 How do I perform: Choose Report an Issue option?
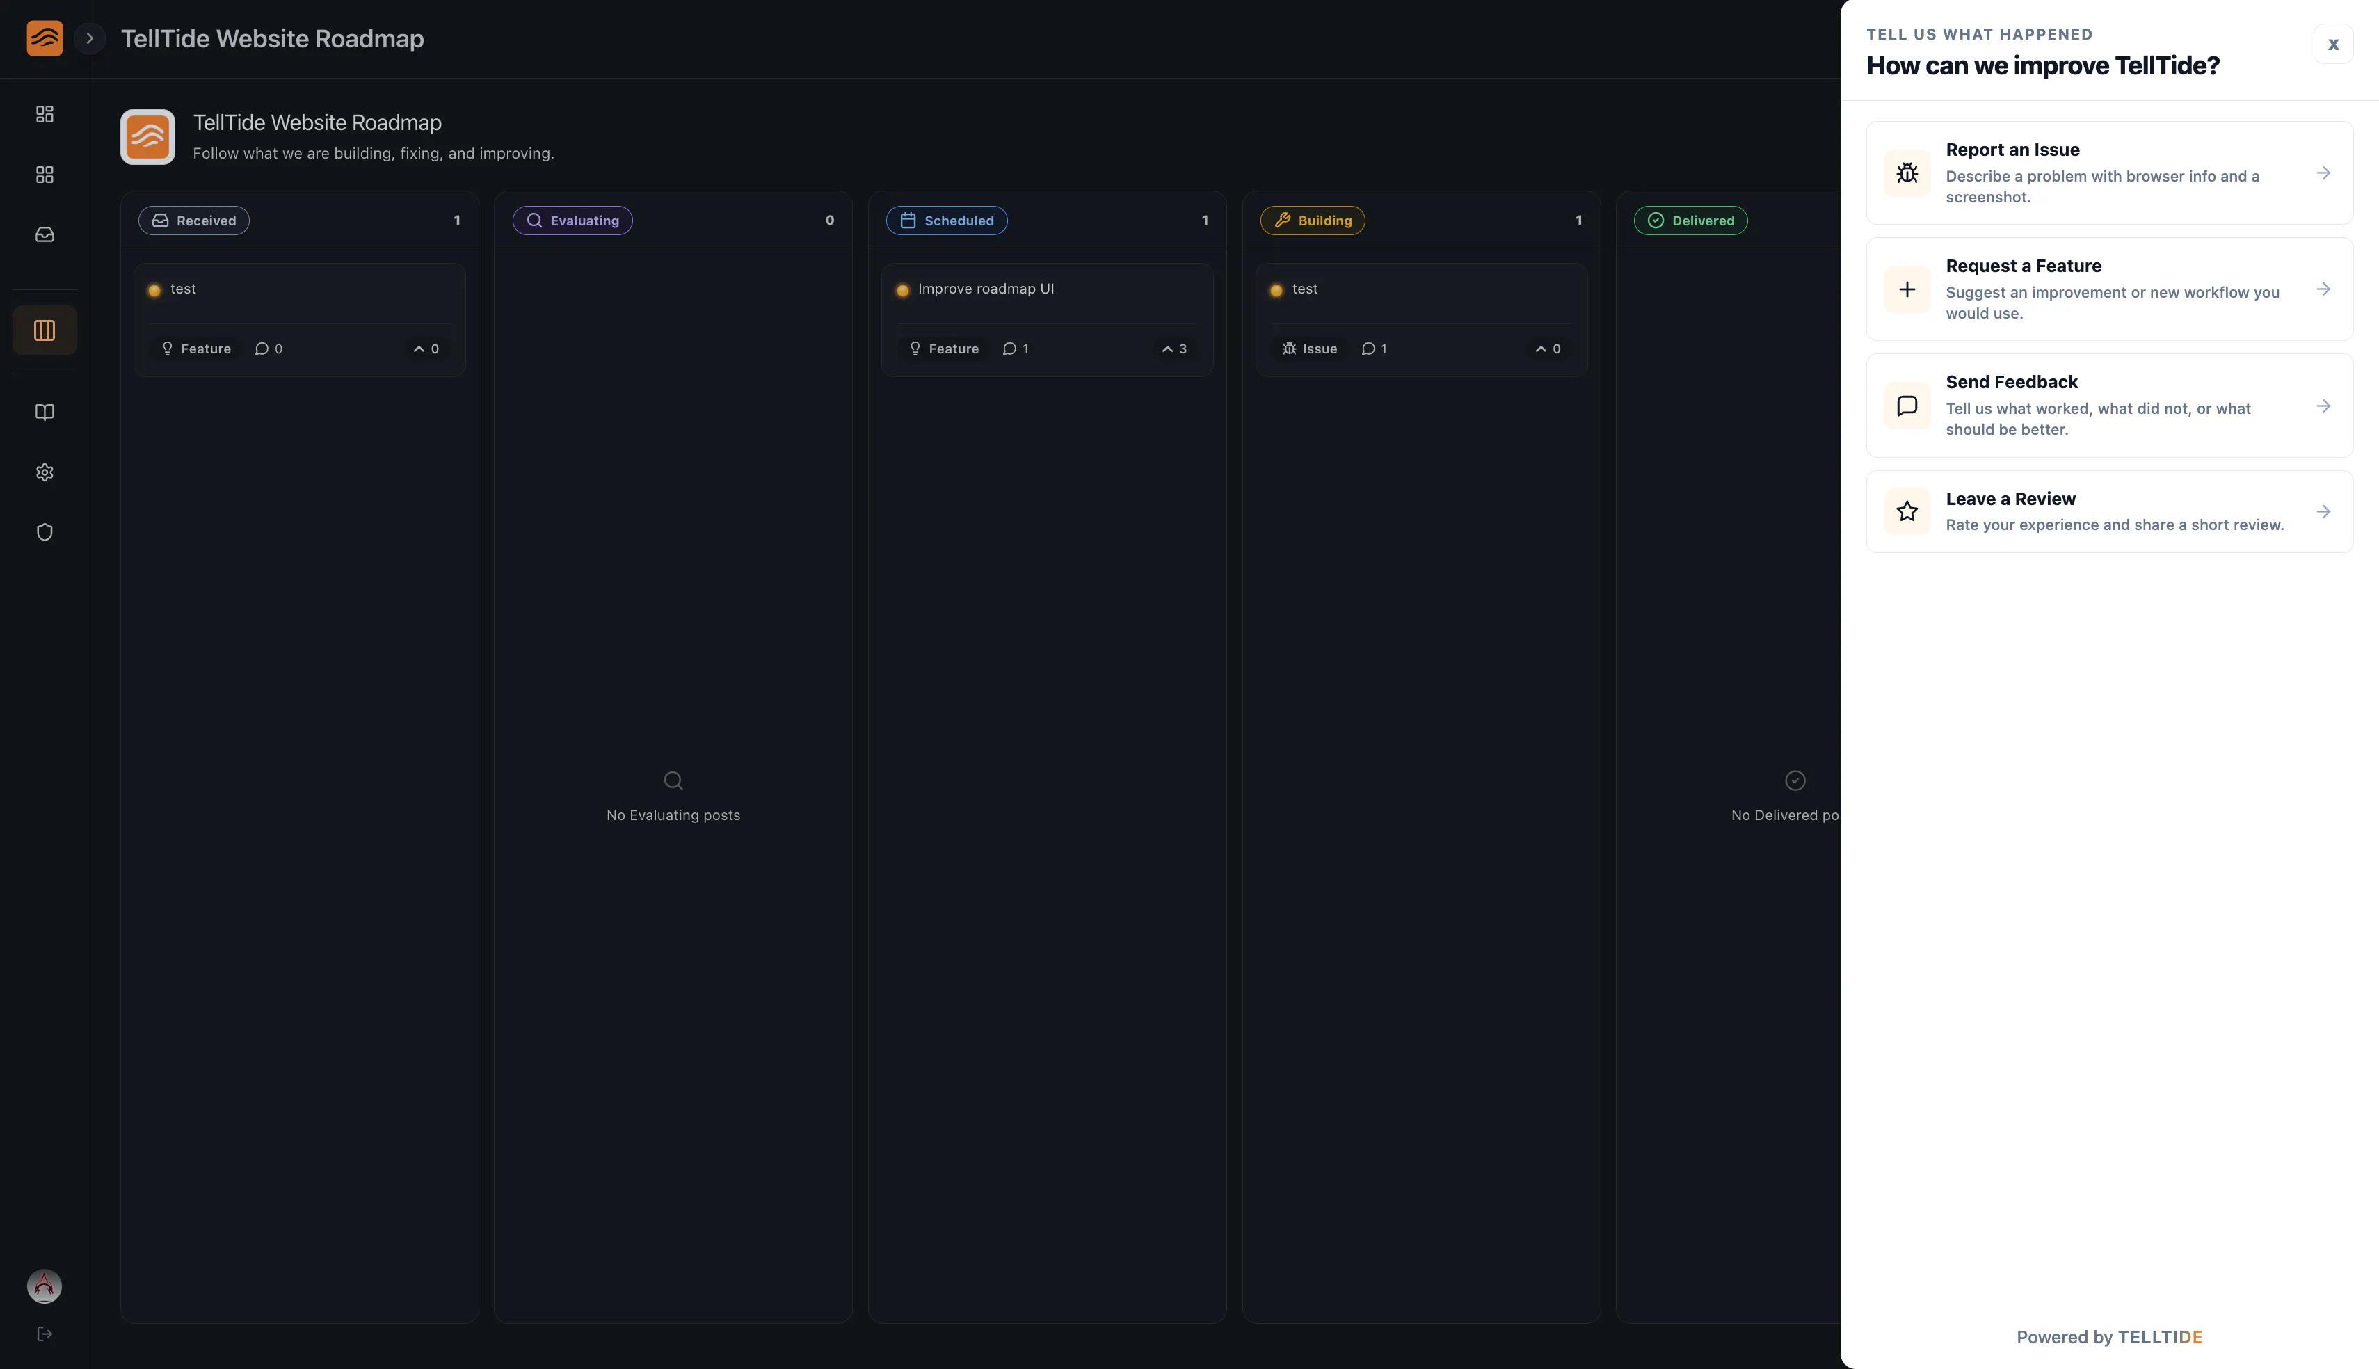coord(2109,173)
